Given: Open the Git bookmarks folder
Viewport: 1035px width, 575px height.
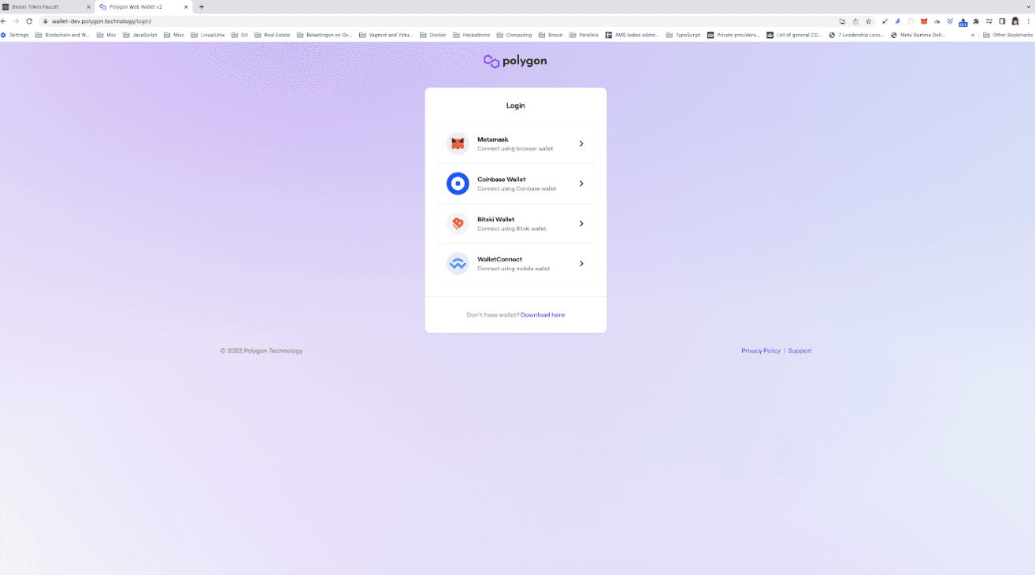Looking at the screenshot, I should tap(239, 35).
